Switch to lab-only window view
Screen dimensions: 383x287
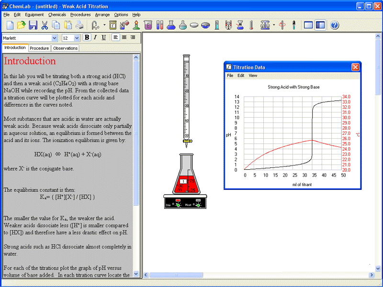[308, 25]
